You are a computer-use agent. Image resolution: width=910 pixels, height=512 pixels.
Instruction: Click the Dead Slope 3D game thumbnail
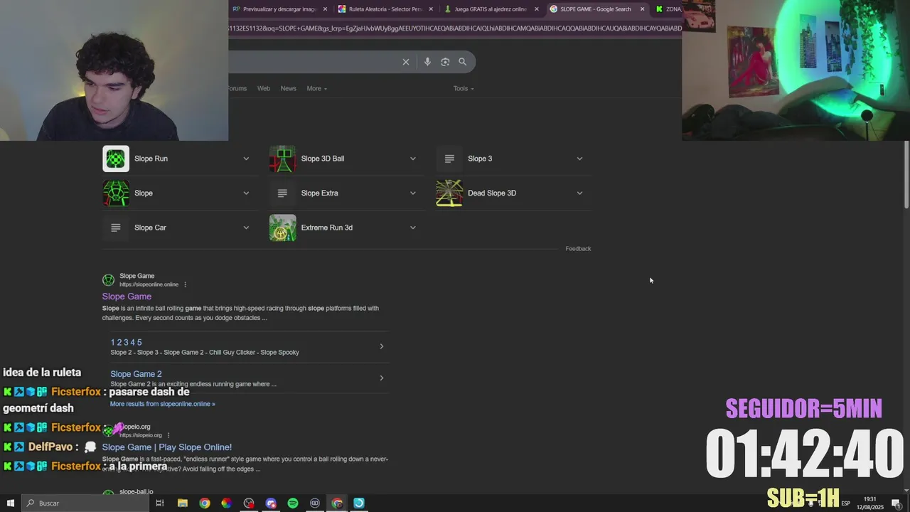click(x=449, y=193)
